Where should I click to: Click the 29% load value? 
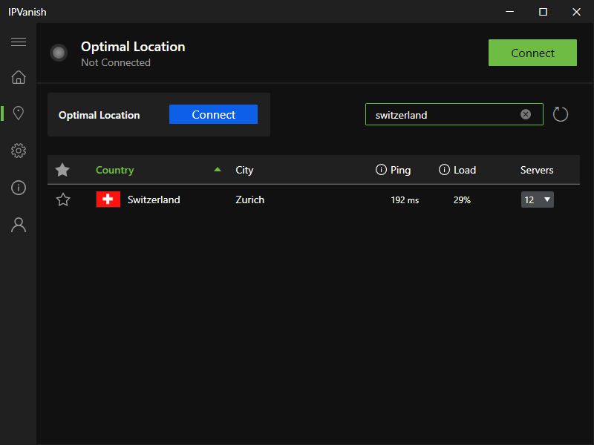click(x=462, y=200)
